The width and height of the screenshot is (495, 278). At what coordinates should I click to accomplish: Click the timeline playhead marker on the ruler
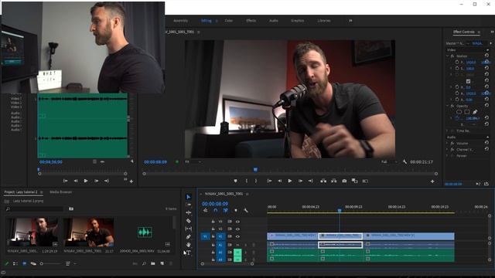coord(340,210)
